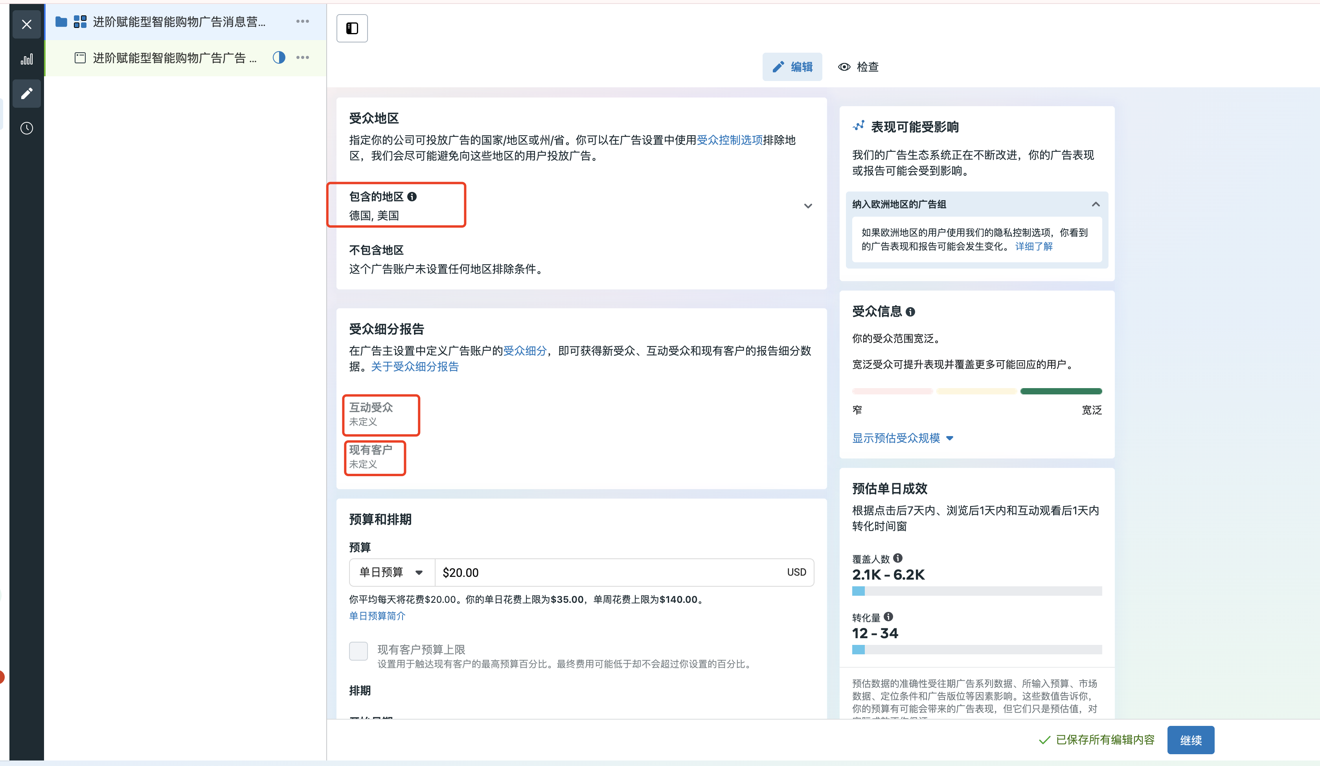Open the reporting bar-chart icon in sidebar
Image resolution: width=1320 pixels, height=766 pixels.
(26, 59)
